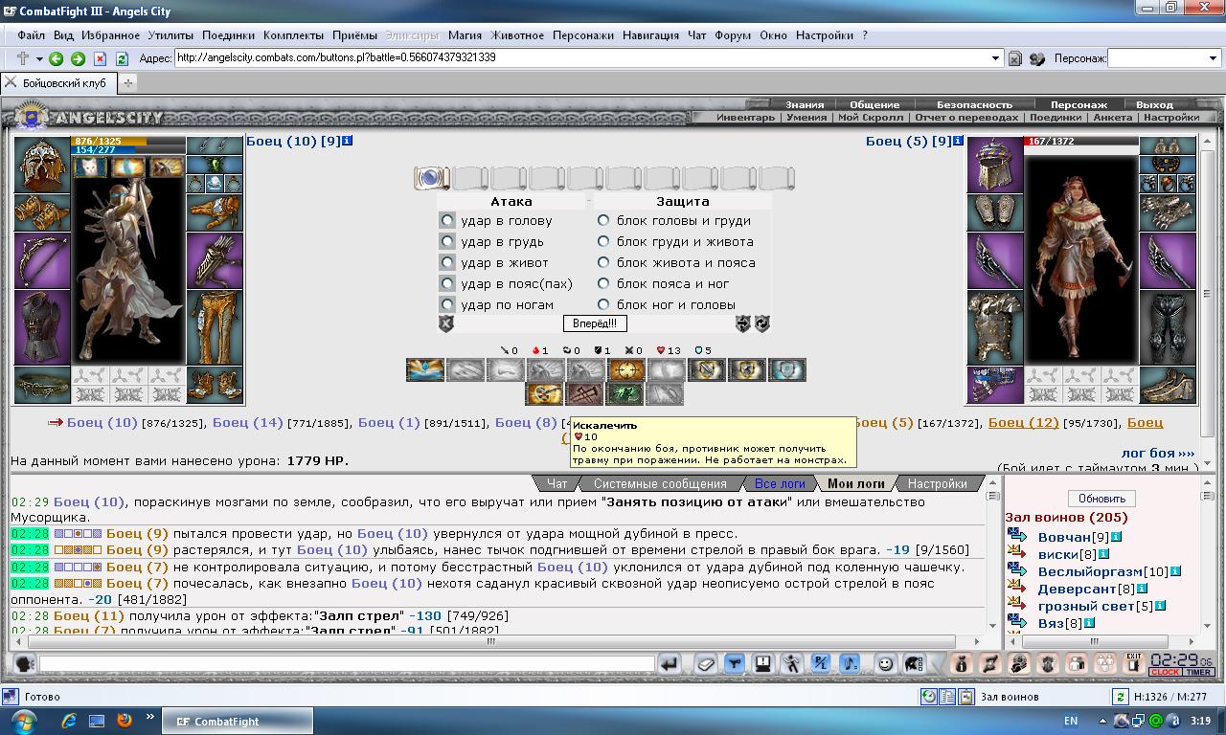Click the blue orb scroll slot

[x=432, y=178]
